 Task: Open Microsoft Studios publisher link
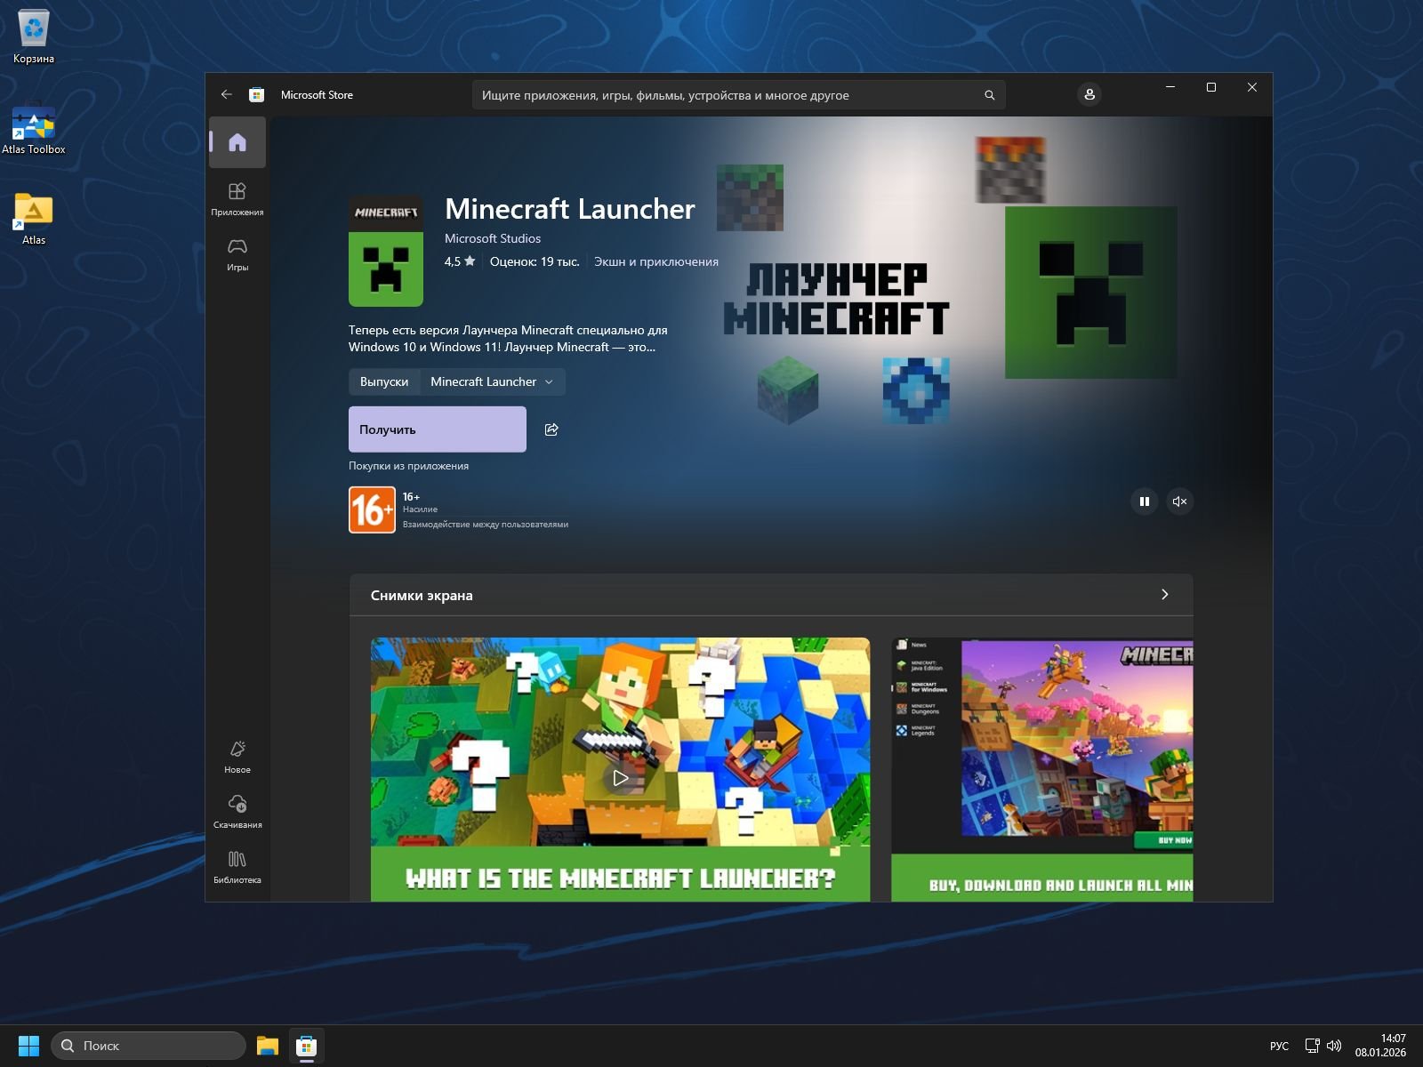(x=493, y=238)
